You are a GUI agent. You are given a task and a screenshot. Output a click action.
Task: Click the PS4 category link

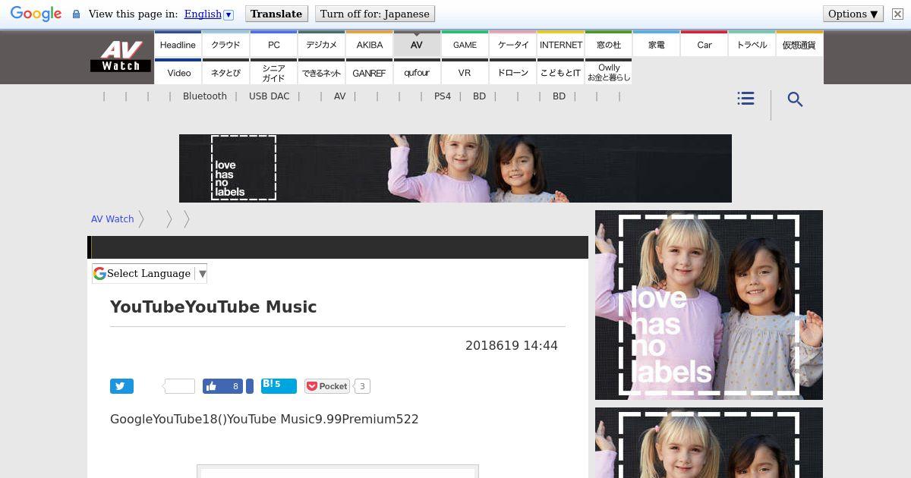443,96
